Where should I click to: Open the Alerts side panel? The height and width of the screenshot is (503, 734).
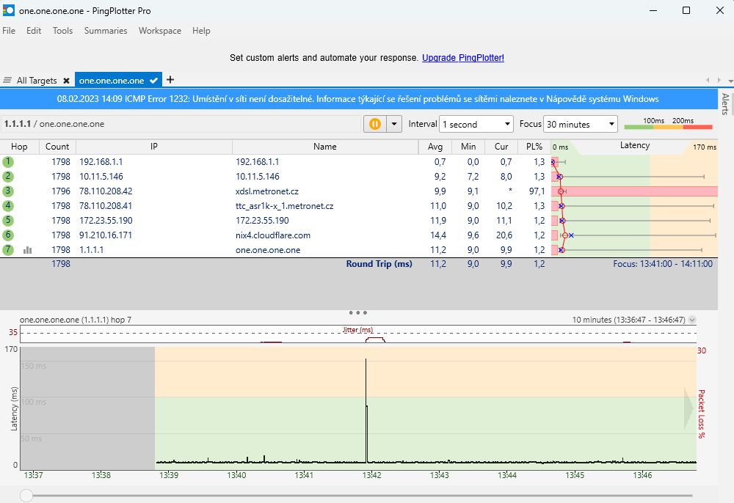click(725, 104)
